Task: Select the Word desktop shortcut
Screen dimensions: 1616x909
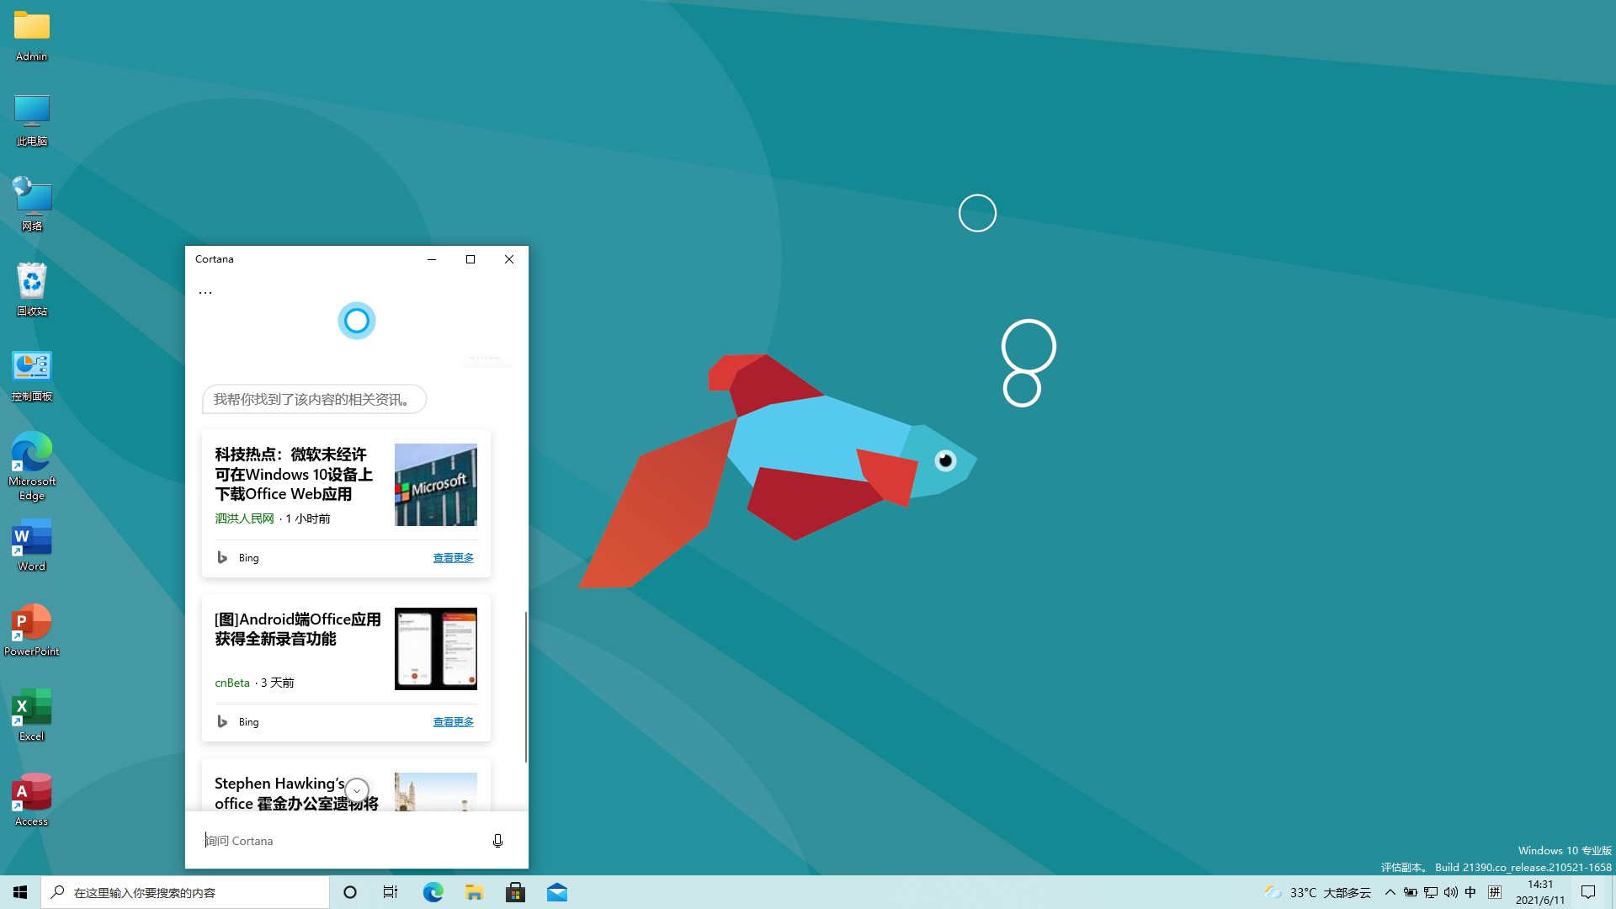Action: [x=32, y=545]
